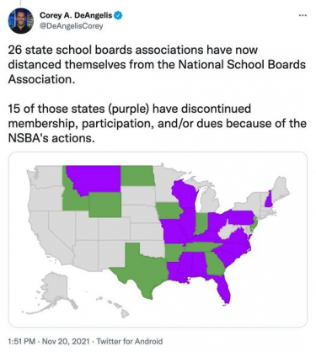Select purple New Hampshire on the map

coord(269,199)
